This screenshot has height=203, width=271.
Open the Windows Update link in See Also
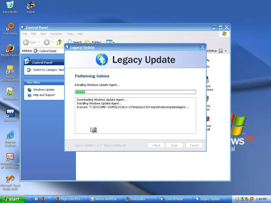(44, 90)
